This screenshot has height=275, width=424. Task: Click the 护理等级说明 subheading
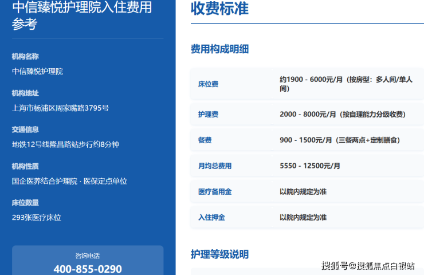[x=219, y=254]
